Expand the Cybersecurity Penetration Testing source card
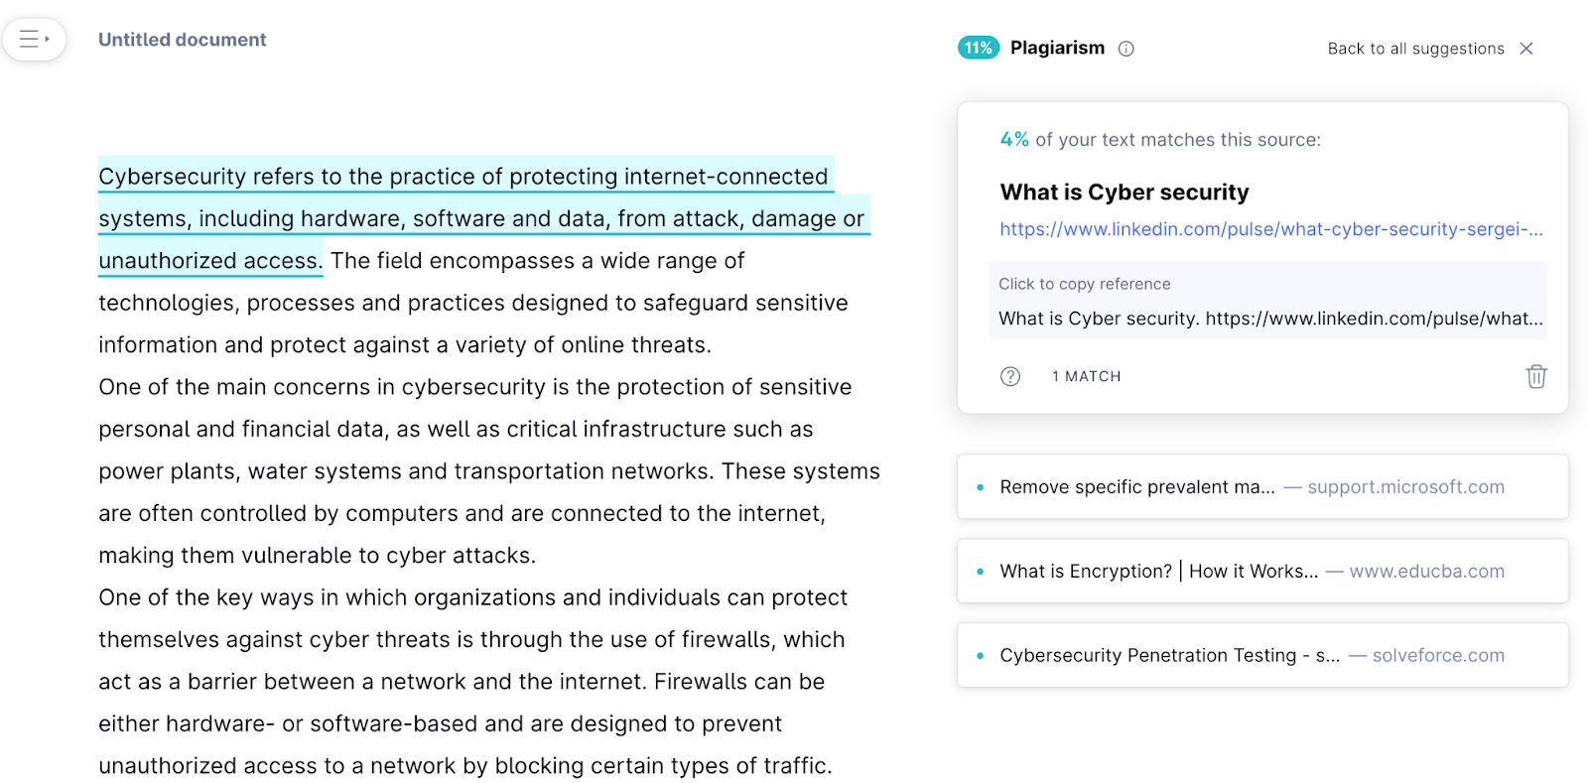 click(1169, 656)
